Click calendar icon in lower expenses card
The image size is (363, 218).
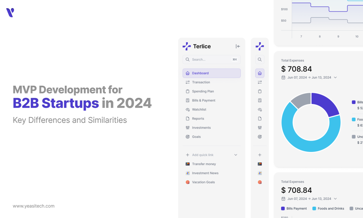click(283, 199)
